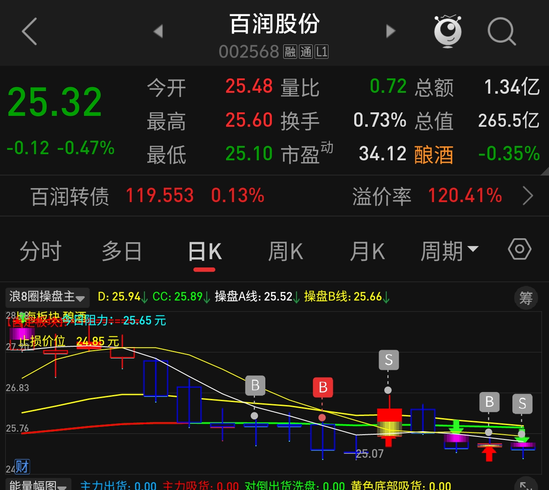
Task: Select the leftmost gray B signal marker
Action: (x=255, y=385)
